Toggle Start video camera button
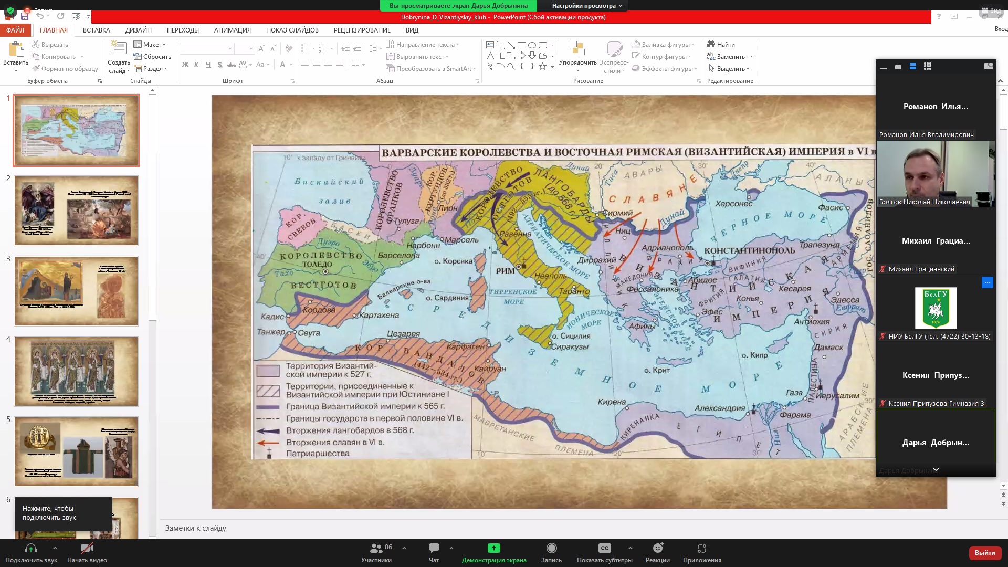 (87, 549)
